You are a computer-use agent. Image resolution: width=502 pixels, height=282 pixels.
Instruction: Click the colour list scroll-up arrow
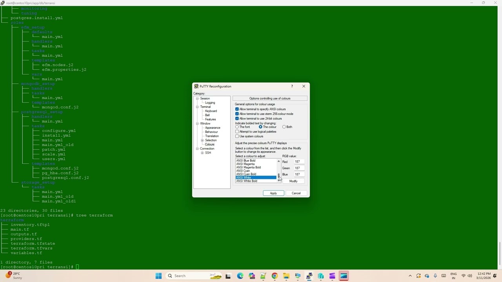[279, 161]
